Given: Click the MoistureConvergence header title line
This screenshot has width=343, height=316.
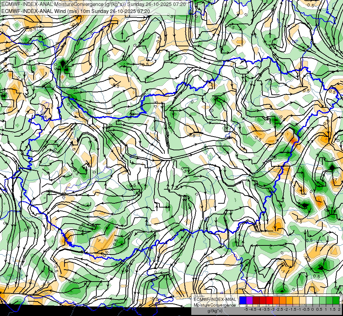Looking at the screenshot, I should [x=94, y=4].
